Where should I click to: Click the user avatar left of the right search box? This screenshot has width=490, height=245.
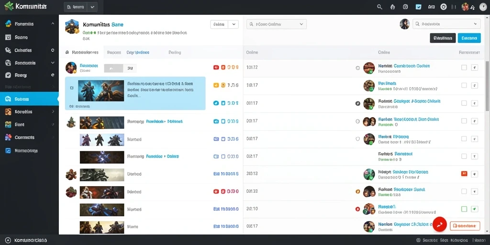pos(405,24)
